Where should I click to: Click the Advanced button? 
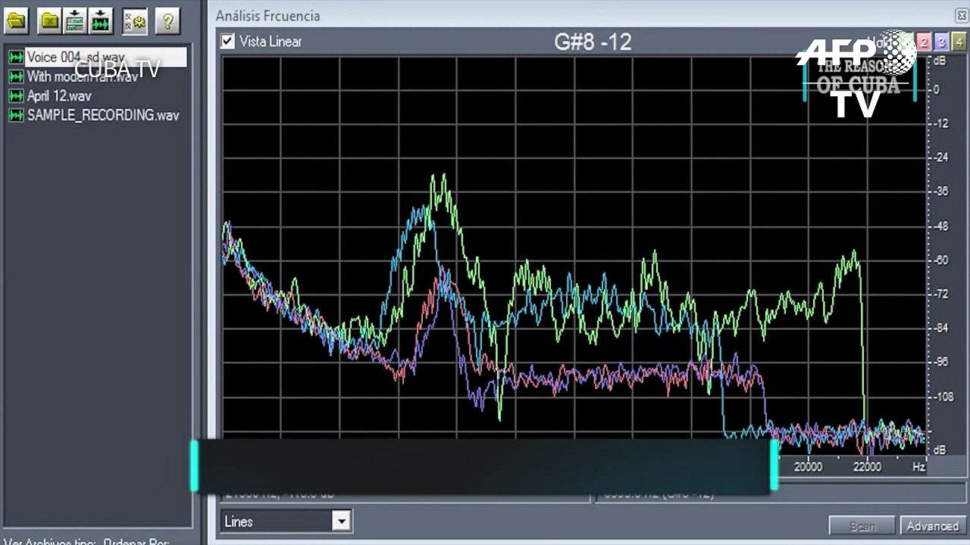(932, 525)
